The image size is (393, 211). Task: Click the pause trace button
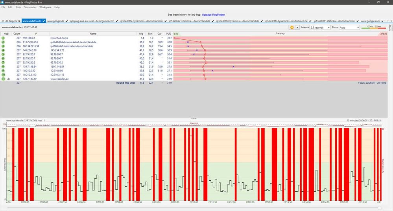click(x=292, y=28)
